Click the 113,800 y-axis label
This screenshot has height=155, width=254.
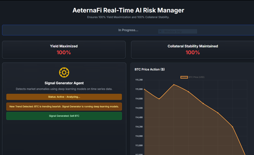[139, 145]
